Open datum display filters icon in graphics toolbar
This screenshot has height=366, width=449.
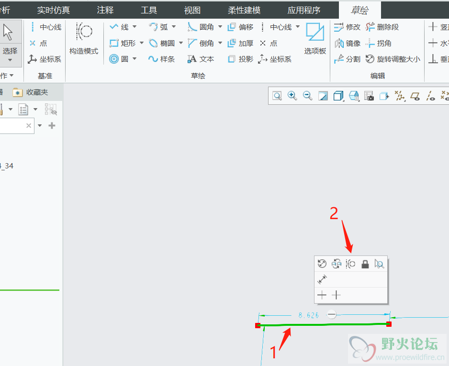point(400,96)
